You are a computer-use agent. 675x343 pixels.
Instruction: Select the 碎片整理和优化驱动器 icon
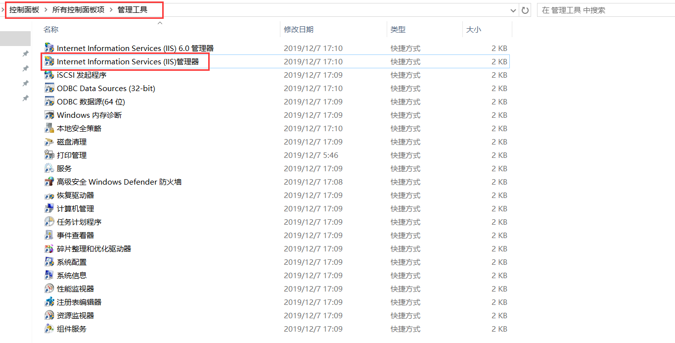[49, 248]
